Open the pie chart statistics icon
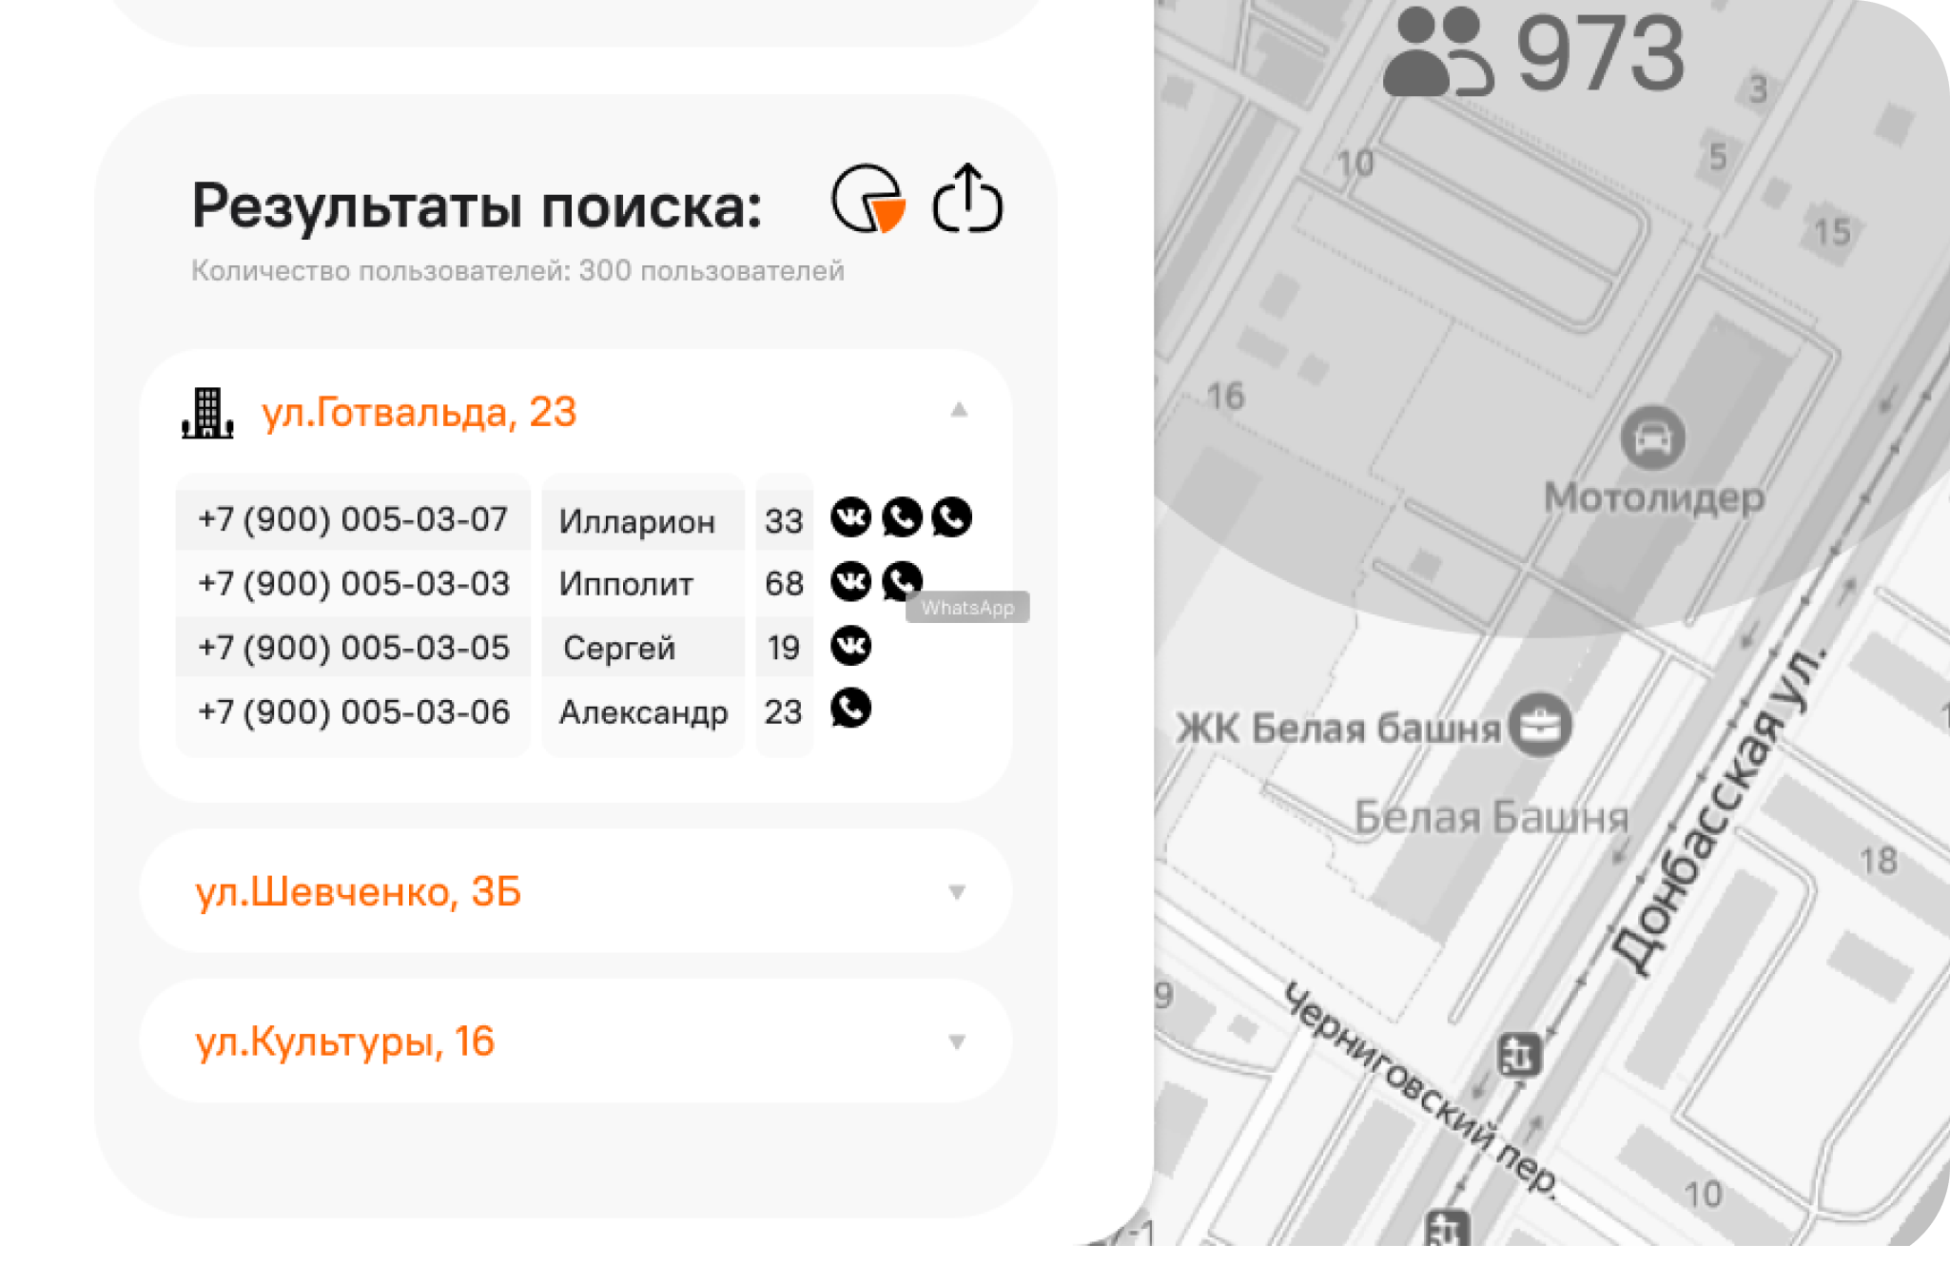This screenshot has height=1265, width=1950. click(868, 200)
